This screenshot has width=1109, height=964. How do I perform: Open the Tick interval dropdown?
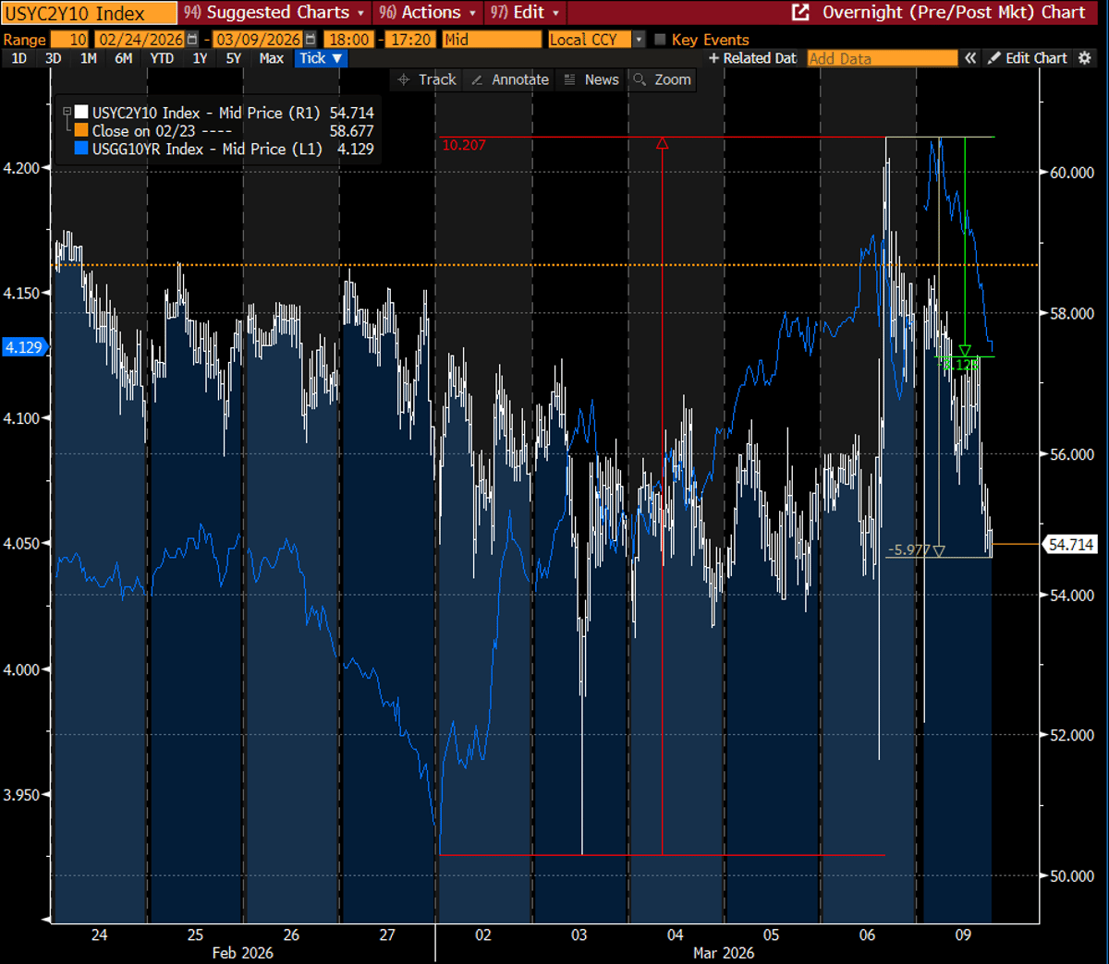tap(320, 57)
